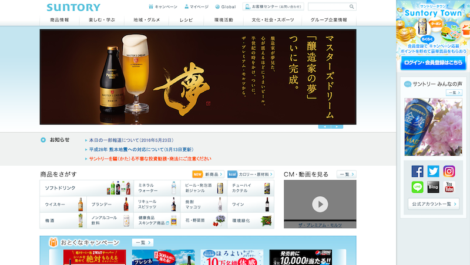Select the 焼酎 マッコリ category
The width and height of the screenshot is (470, 265).
[x=204, y=204]
